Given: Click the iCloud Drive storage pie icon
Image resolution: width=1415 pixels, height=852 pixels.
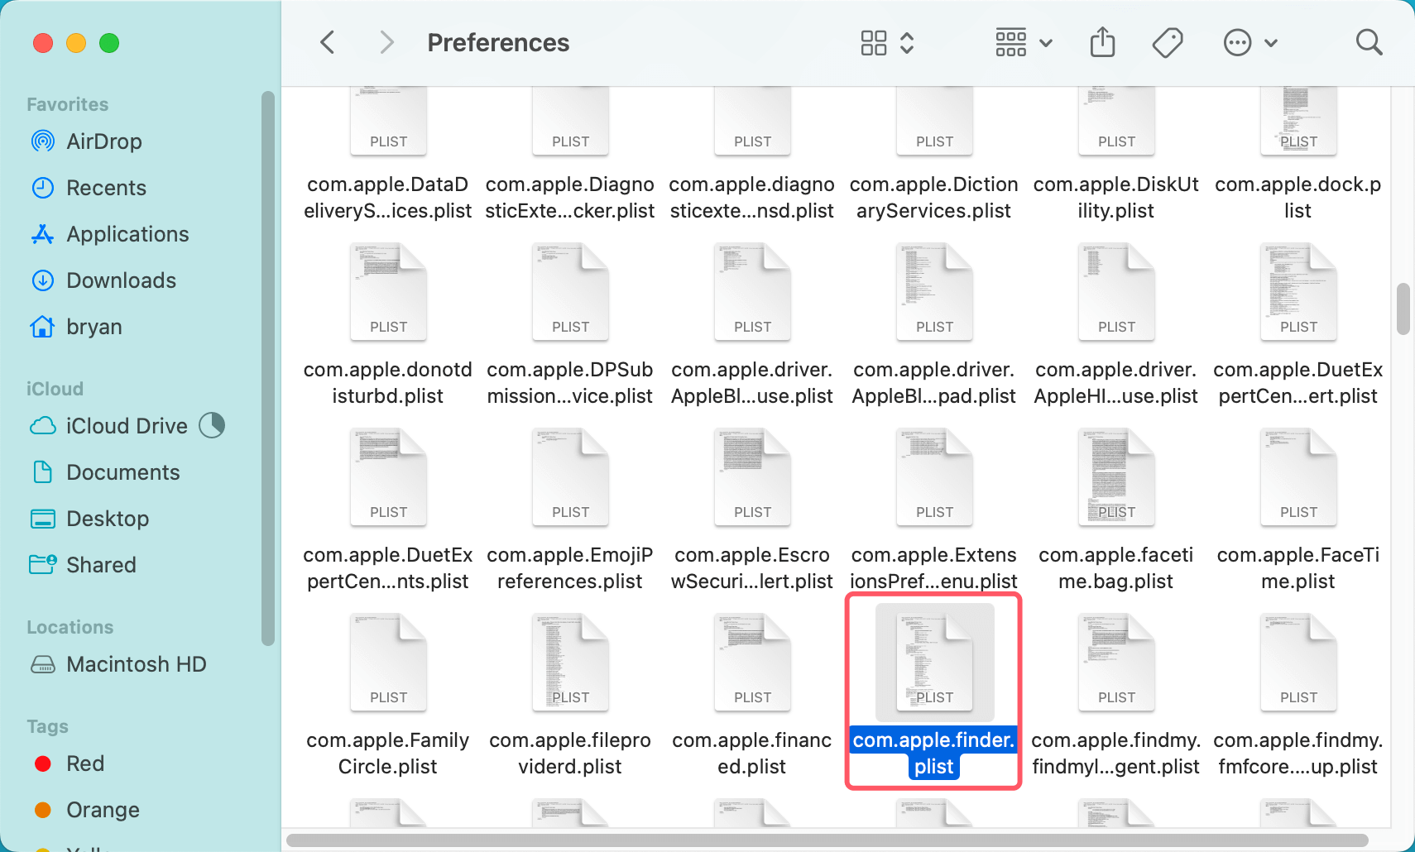Looking at the screenshot, I should pos(213,425).
